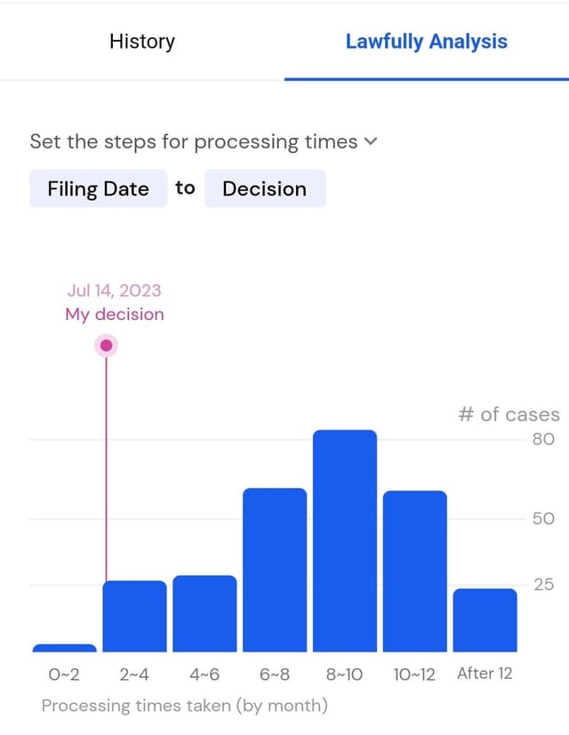This screenshot has height=735, width=569.
Task: Open the Filing Date step selector
Action: point(99,188)
